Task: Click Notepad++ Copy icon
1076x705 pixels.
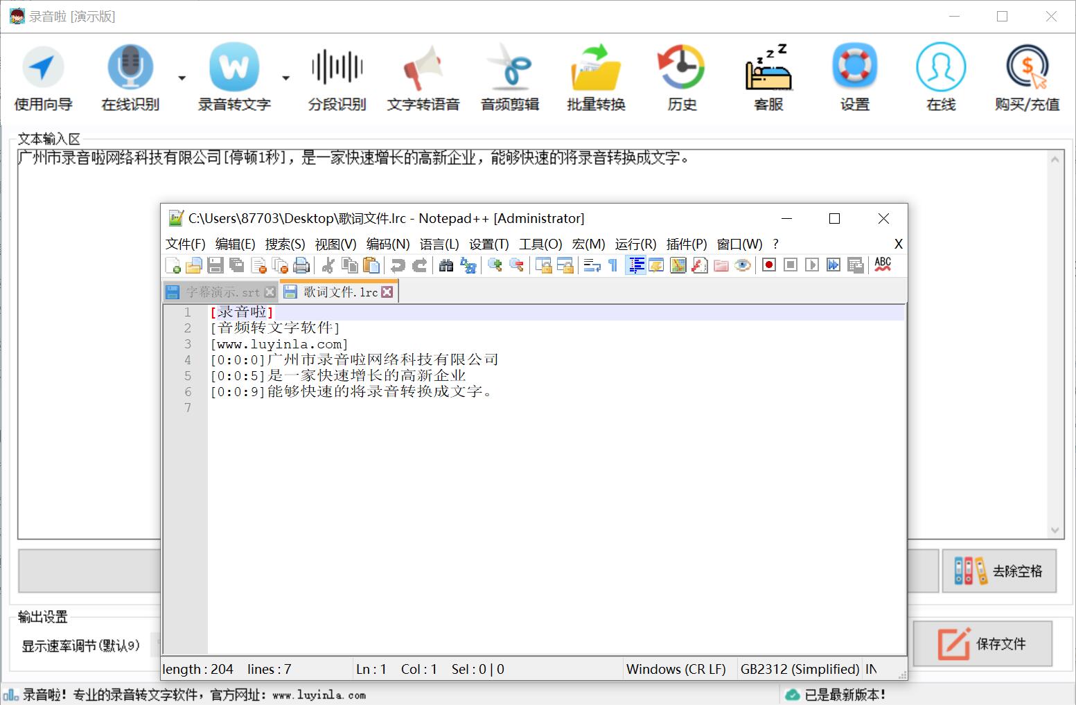Action: point(350,265)
